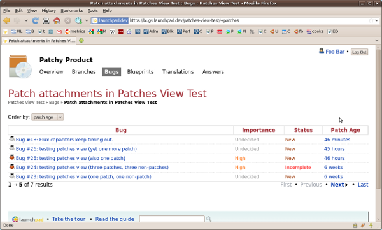
Task: Go to the Next results page
Action: [x=339, y=185]
